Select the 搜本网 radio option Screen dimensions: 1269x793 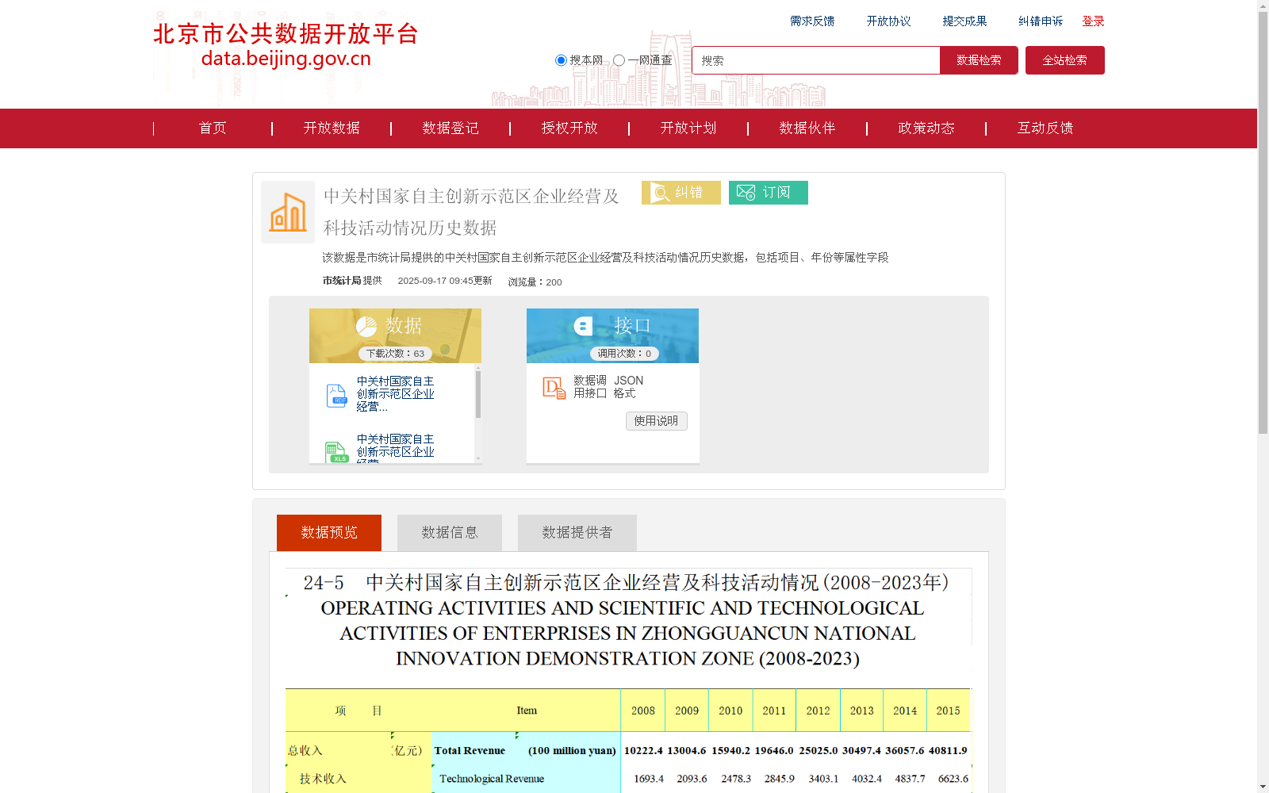tap(561, 60)
